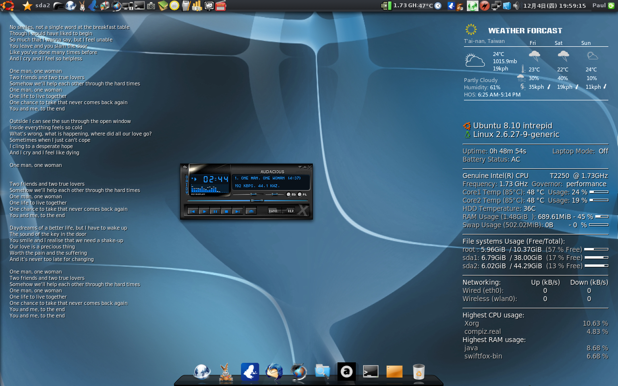The height and width of the screenshot is (386, 618).
Task: Launch Audacious 'a' icon in dock
Action: coord(346,372)
